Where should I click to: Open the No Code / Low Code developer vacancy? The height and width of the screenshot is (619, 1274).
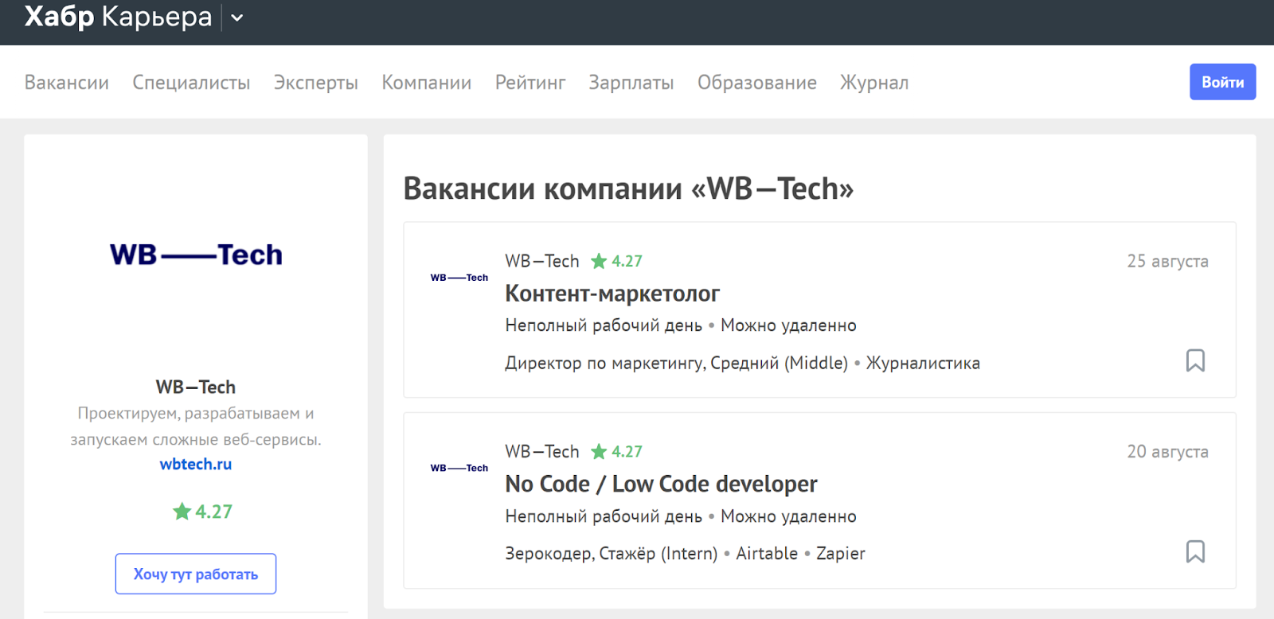(x=662, y=484)
